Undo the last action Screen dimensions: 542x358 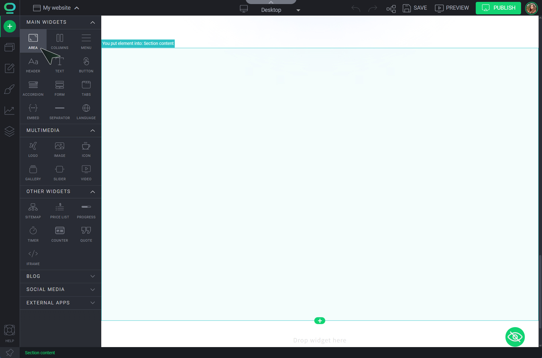pos(356,8)
